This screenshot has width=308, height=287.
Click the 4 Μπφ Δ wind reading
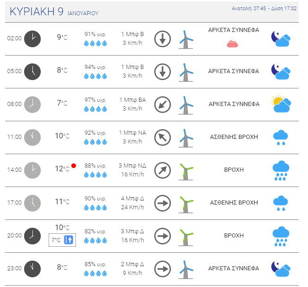coord(132,199)
